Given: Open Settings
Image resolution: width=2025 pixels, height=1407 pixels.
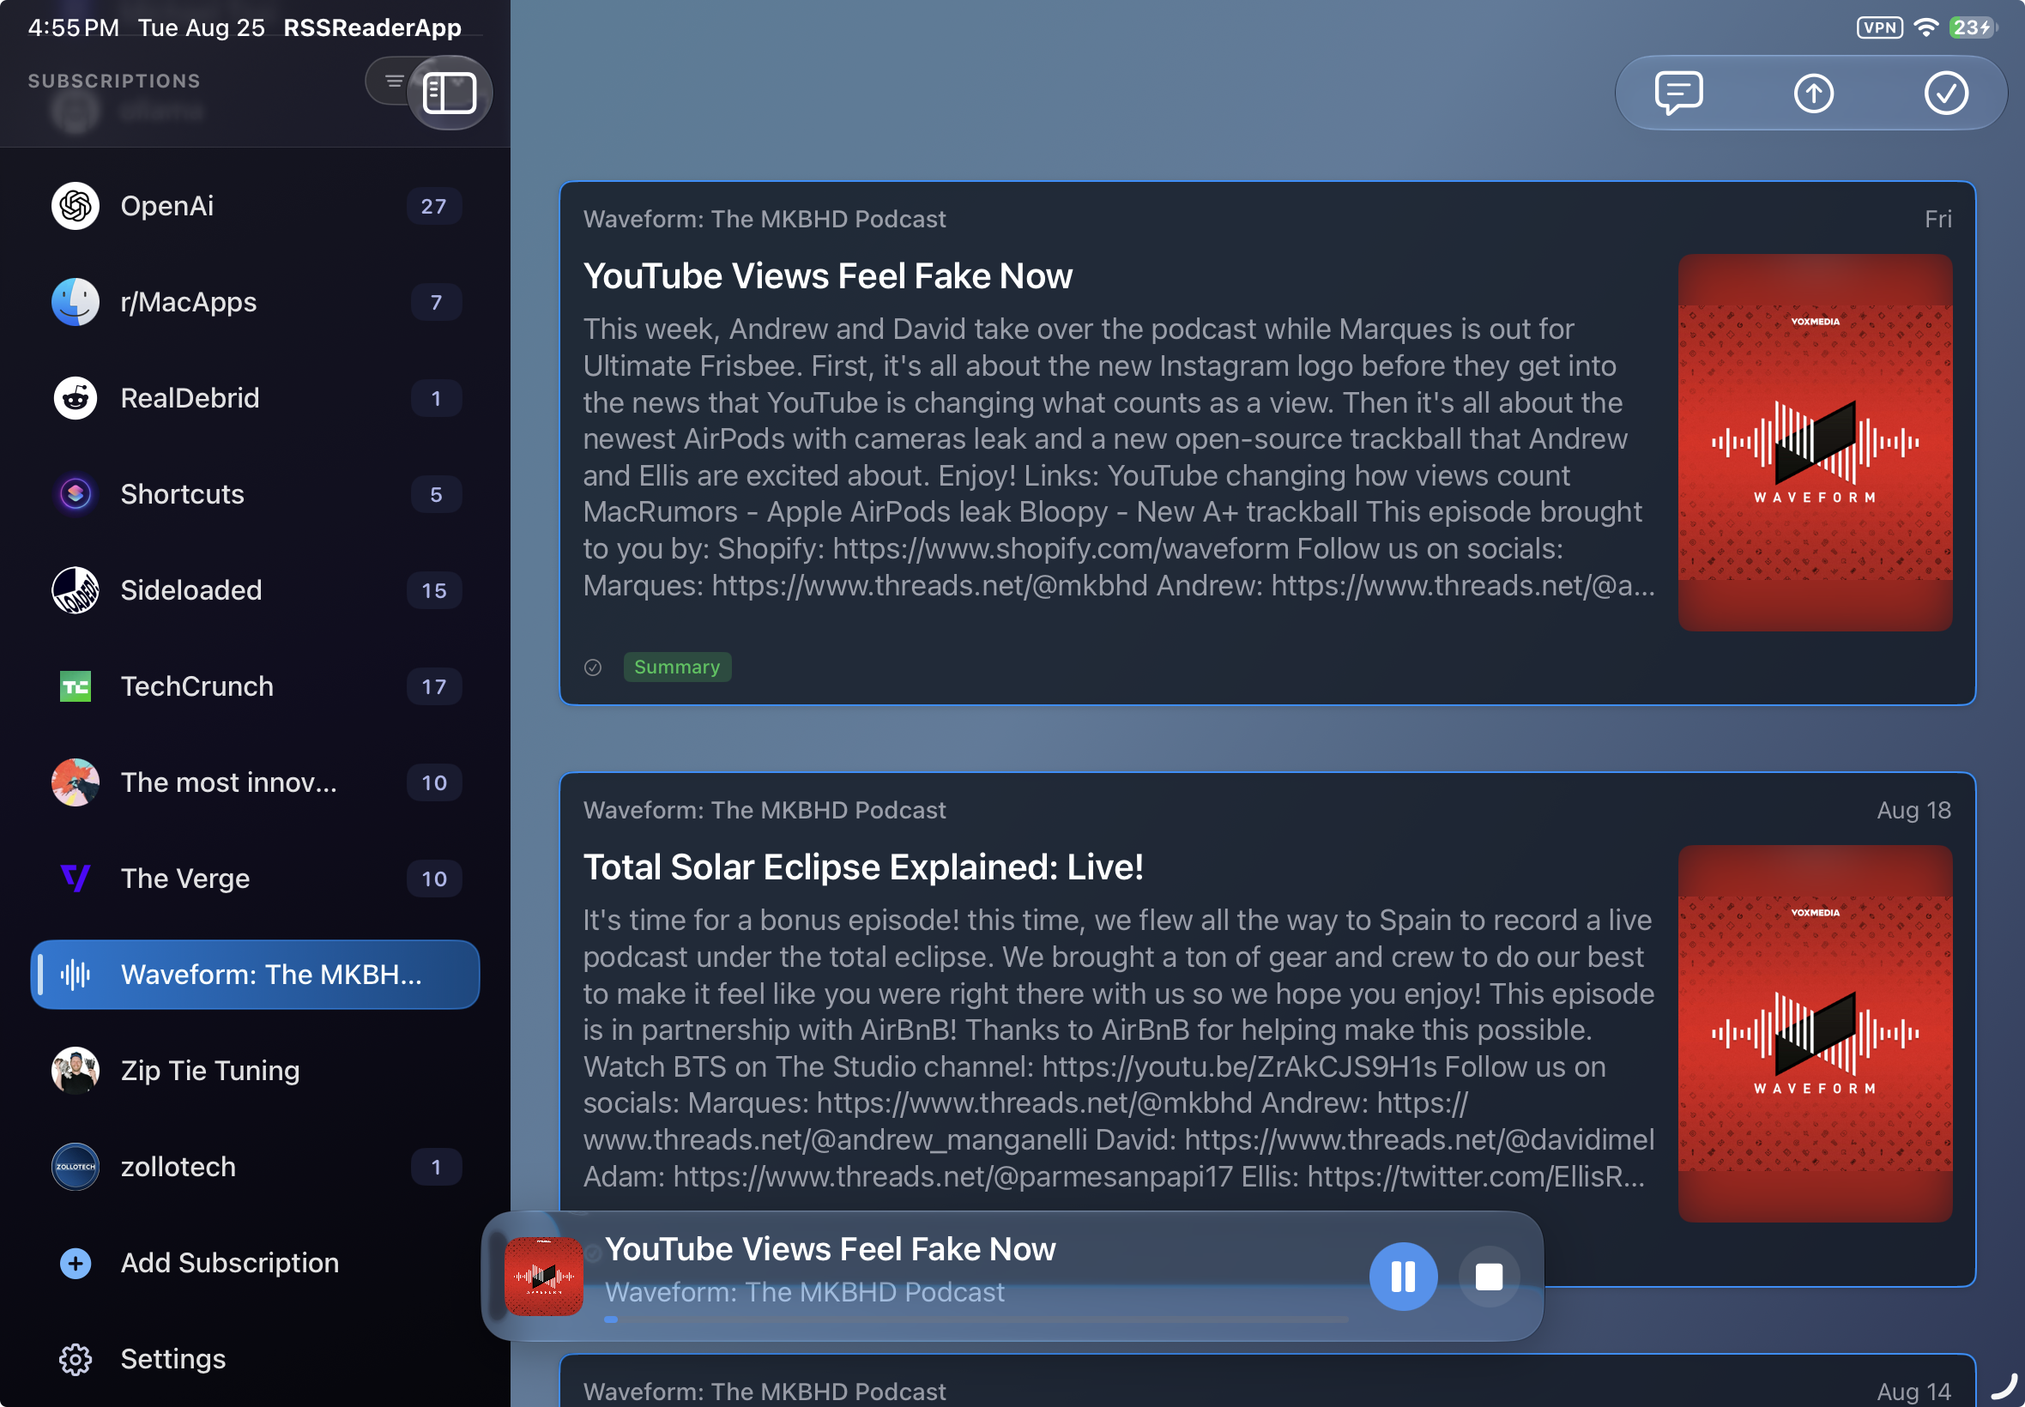Looking at the screenshot, I should (256, 1360).
